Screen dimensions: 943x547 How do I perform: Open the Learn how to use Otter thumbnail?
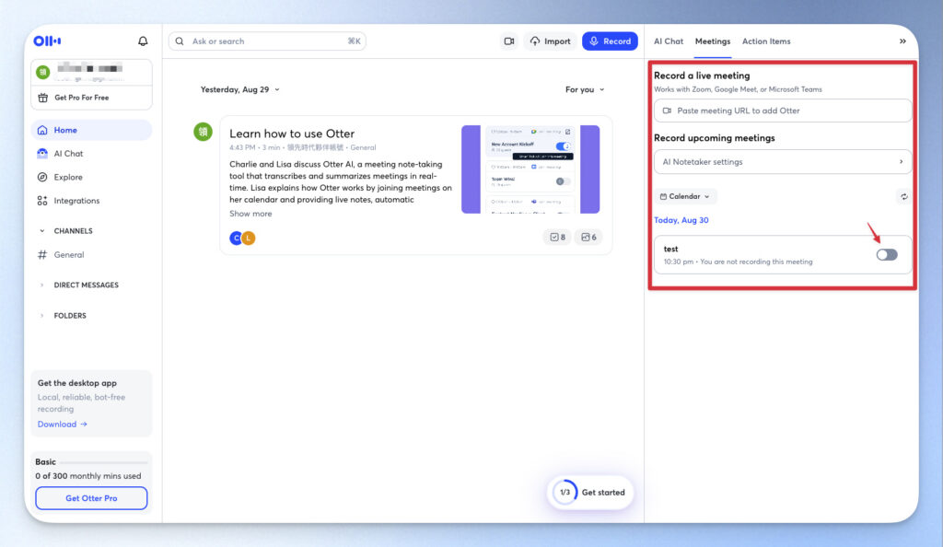(530, 169)
